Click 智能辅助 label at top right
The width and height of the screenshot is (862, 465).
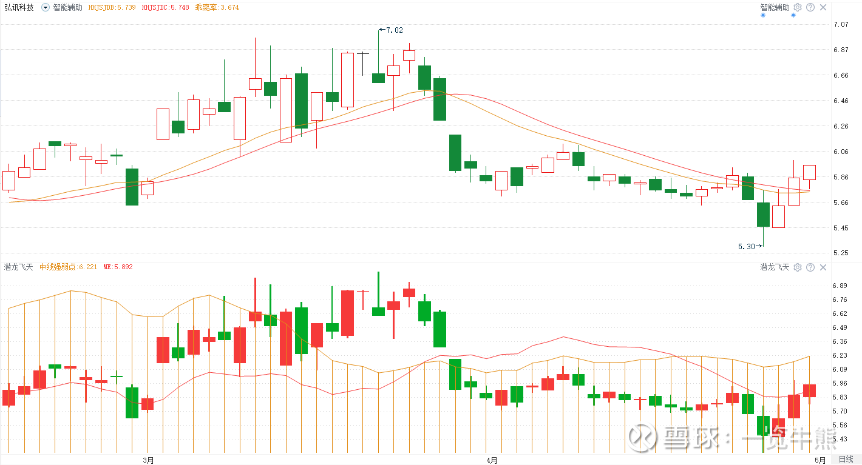click(775, 7)
